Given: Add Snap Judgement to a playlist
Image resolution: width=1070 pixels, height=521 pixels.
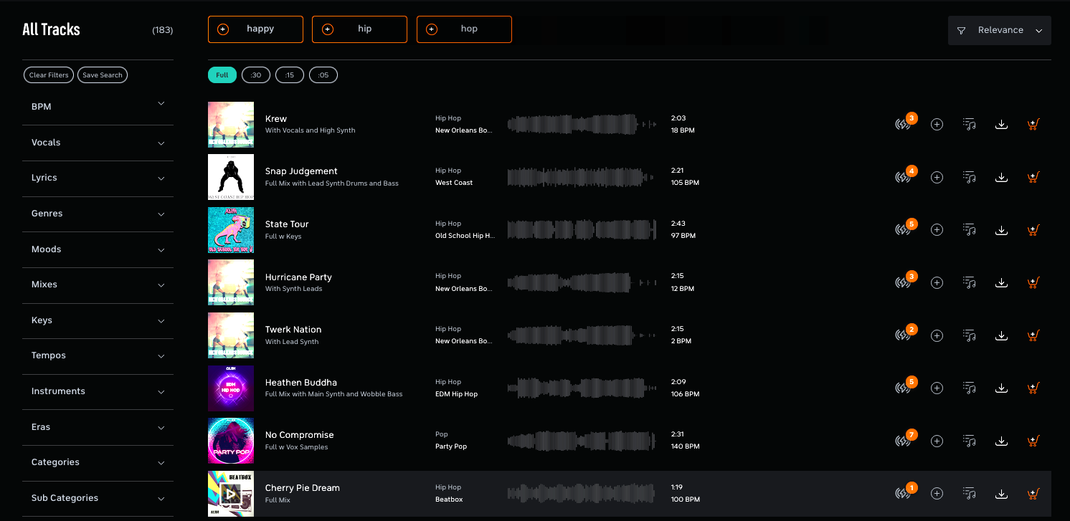Looking at the screenshot, I should pos(937,177).
